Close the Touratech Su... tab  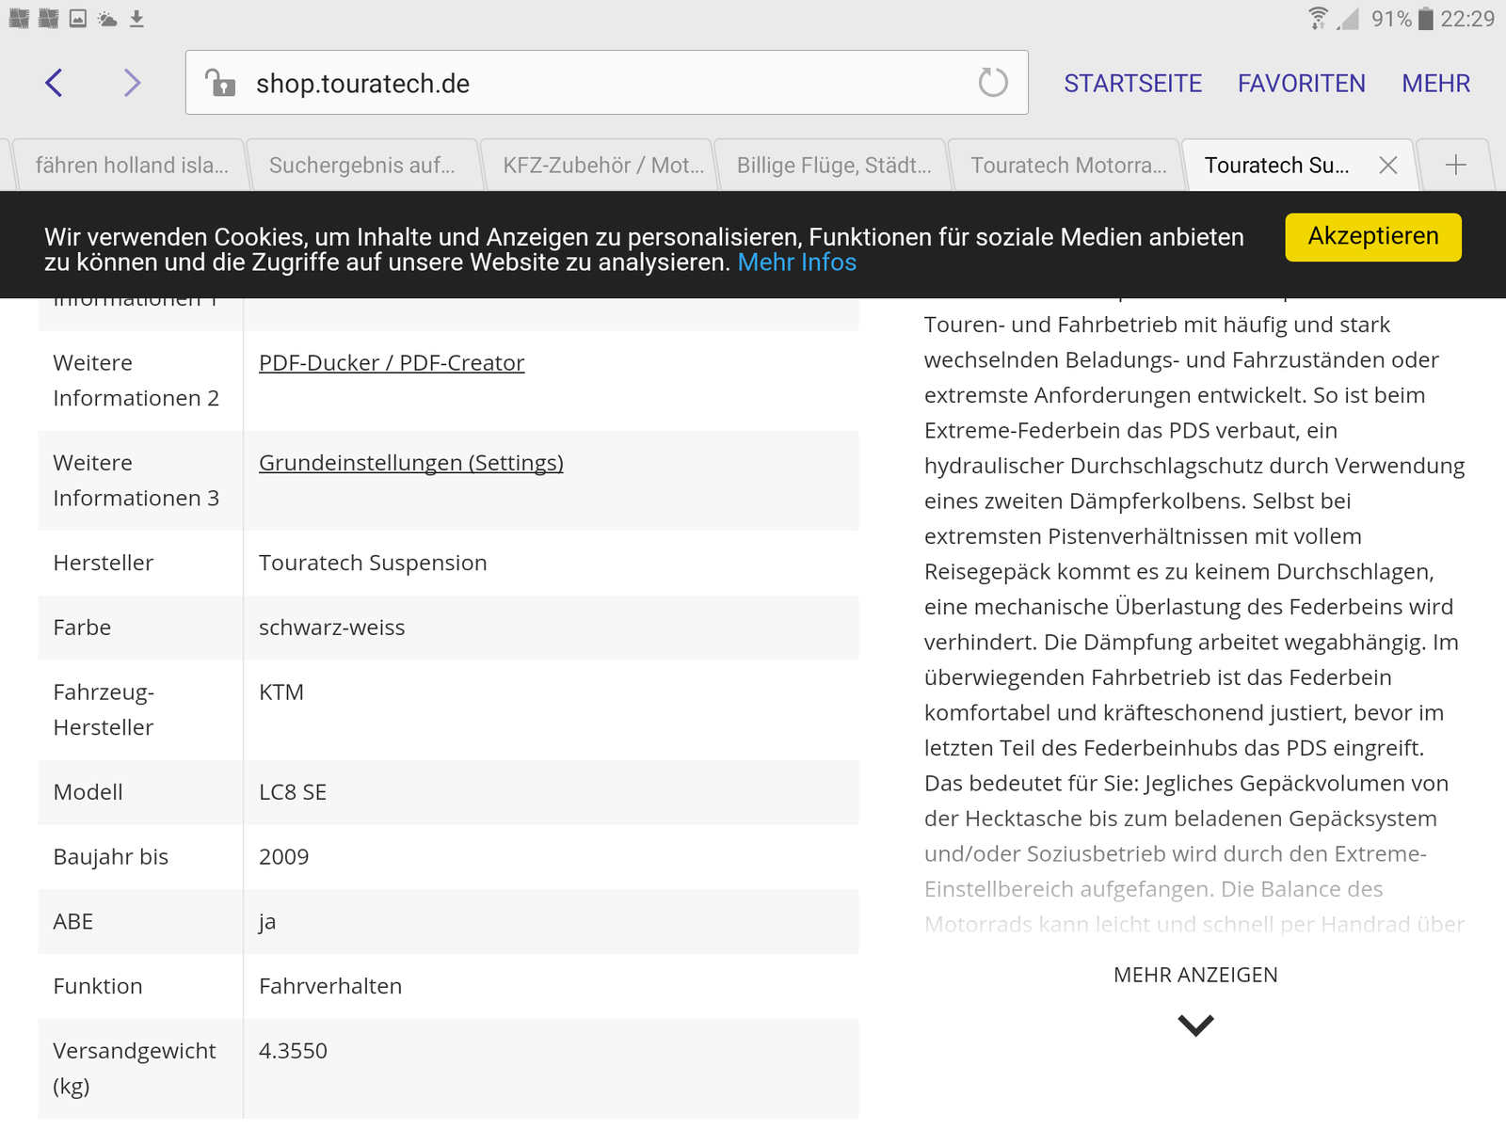pyautogui.click(x=1387, y=166)
